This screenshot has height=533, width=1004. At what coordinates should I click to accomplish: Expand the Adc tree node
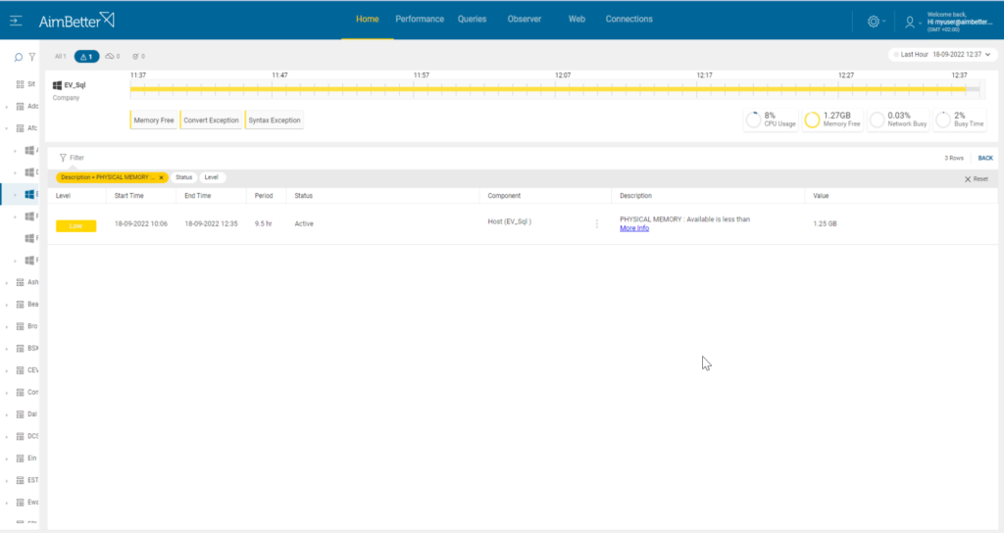7,107
